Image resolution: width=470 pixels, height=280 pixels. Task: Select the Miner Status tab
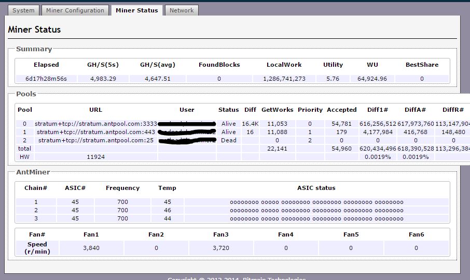[136, 10]
